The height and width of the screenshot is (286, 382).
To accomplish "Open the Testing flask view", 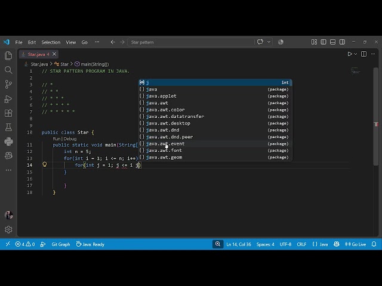I will 8,127.
